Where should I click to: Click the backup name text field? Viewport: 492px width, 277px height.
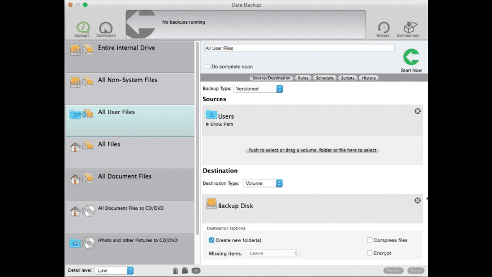point(299,48)
